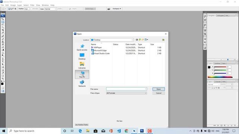Open the Favorites icon in Open dialog
Screen dimensions: 239x134
click(x=163, y=40)
